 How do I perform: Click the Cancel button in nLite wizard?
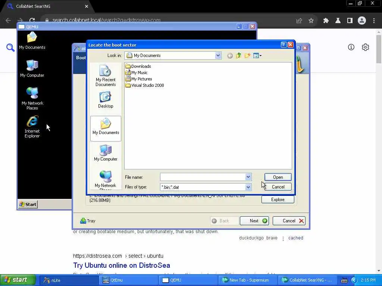(289, 221)
